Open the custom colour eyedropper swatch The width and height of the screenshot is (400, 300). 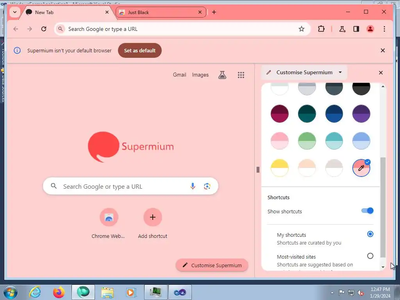361,168
